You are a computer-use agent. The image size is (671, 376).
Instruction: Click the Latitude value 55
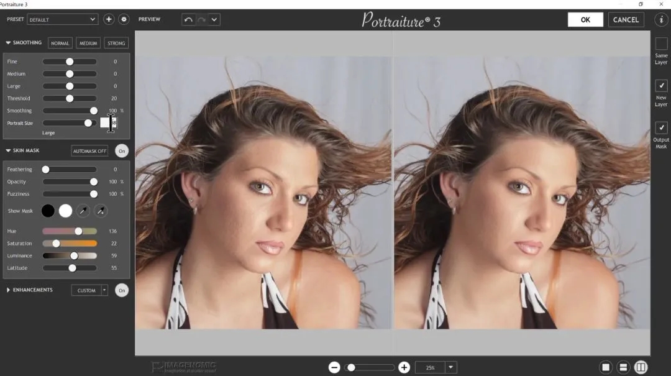114,268
